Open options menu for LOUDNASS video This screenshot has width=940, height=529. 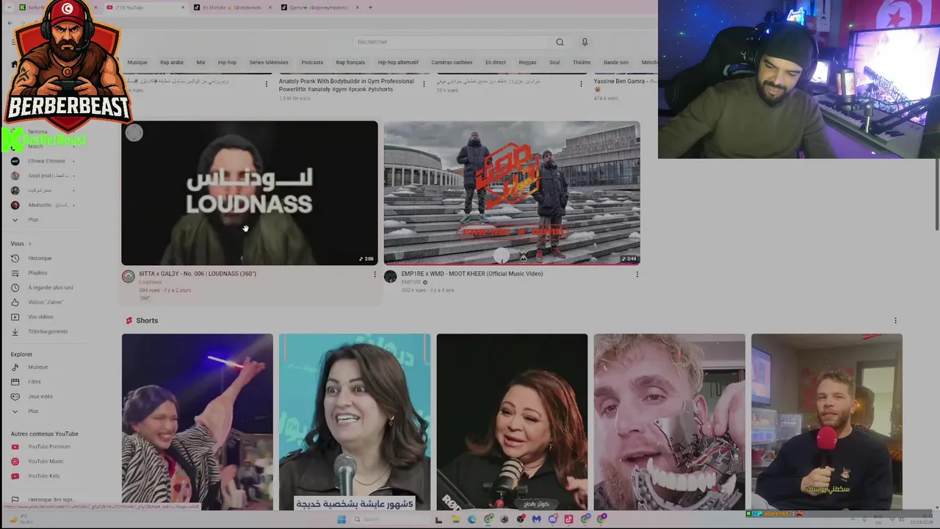pos(375,274)
